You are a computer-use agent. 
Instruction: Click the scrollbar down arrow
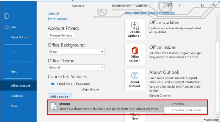click(218, 120)
